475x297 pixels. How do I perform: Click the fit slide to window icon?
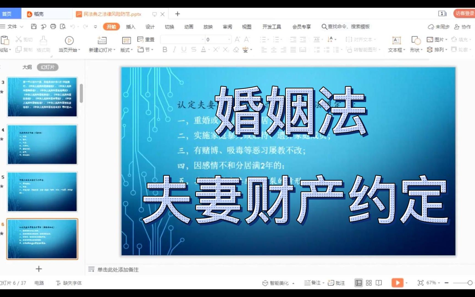click(x=420, y=283)
